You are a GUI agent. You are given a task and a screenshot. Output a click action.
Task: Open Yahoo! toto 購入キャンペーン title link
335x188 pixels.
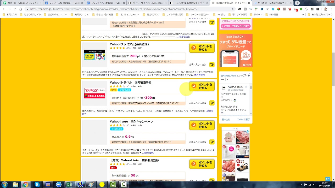point(131,121)
